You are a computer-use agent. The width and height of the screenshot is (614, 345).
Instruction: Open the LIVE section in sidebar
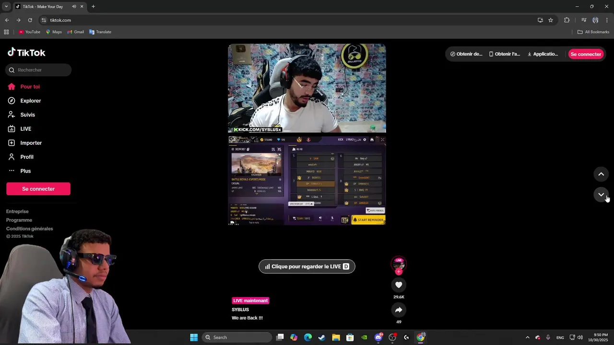[x=20, y=129]
